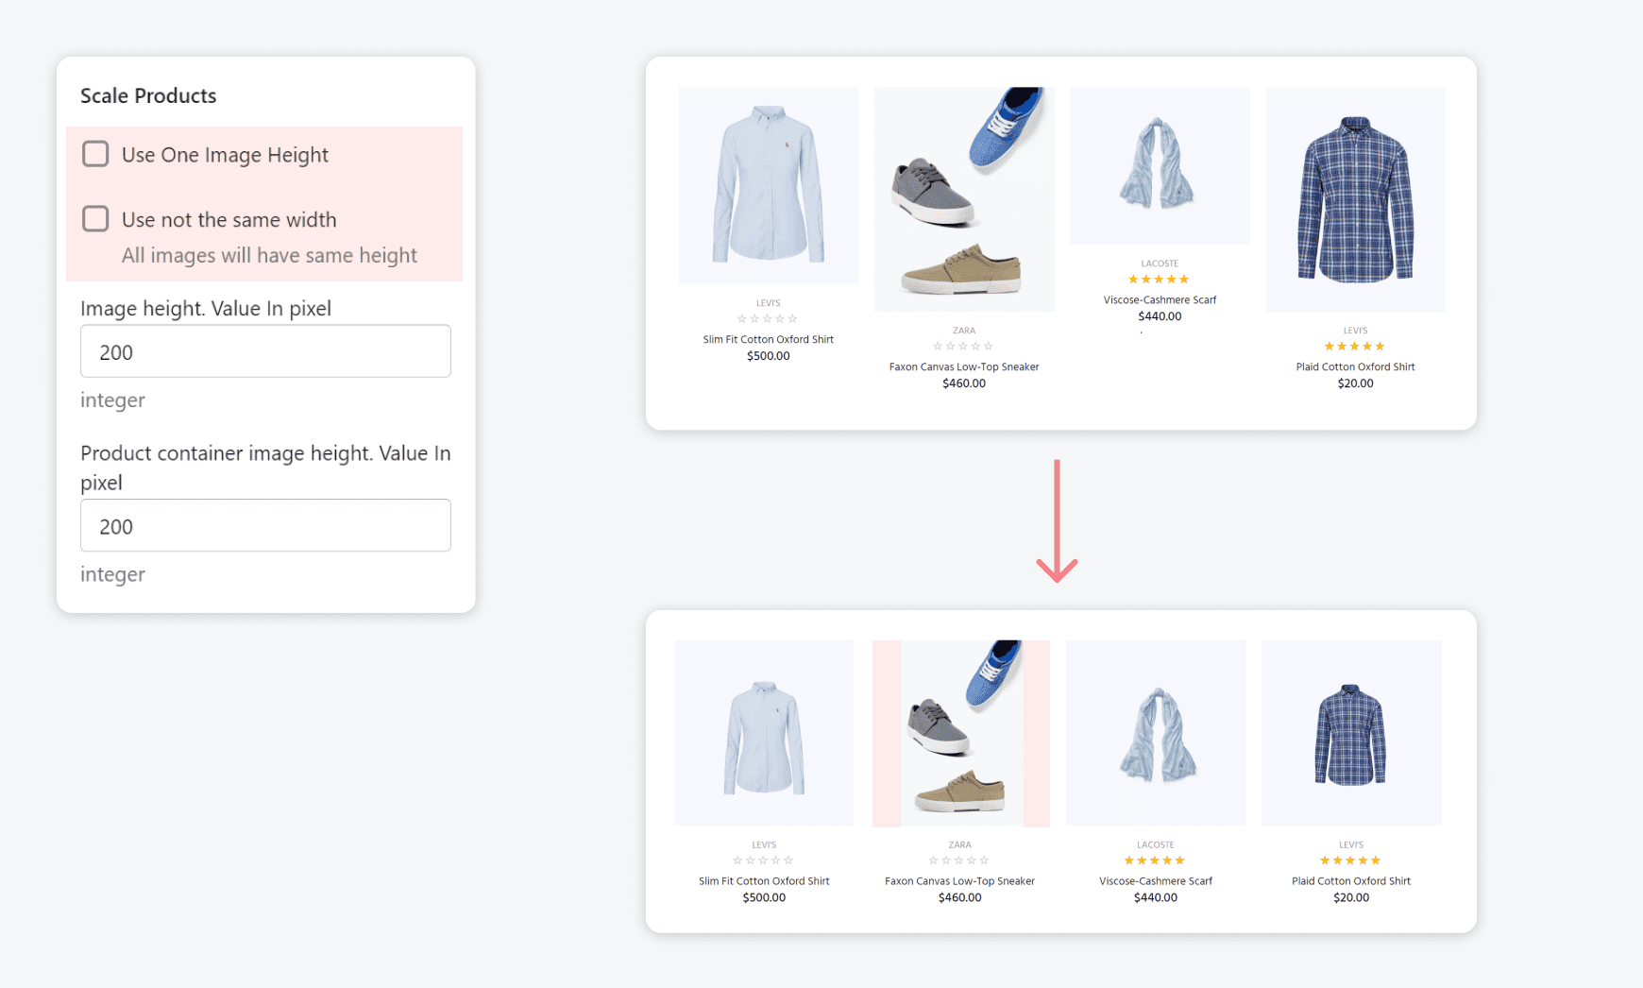Click the Image height pixel input field
Screen dimensions: 1643x988
coord(265,351)
